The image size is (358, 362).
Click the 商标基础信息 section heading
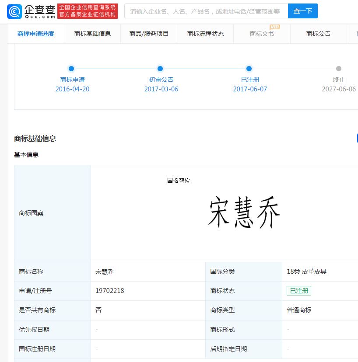tap(35, 139)
